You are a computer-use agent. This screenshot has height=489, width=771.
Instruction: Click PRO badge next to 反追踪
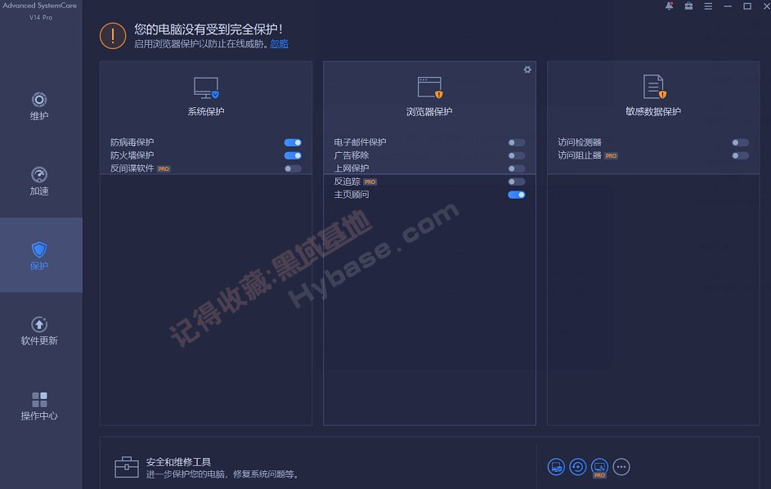pos(370,182)
